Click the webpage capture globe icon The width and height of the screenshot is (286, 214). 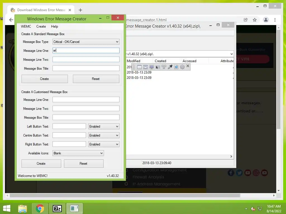pos(176,67)
